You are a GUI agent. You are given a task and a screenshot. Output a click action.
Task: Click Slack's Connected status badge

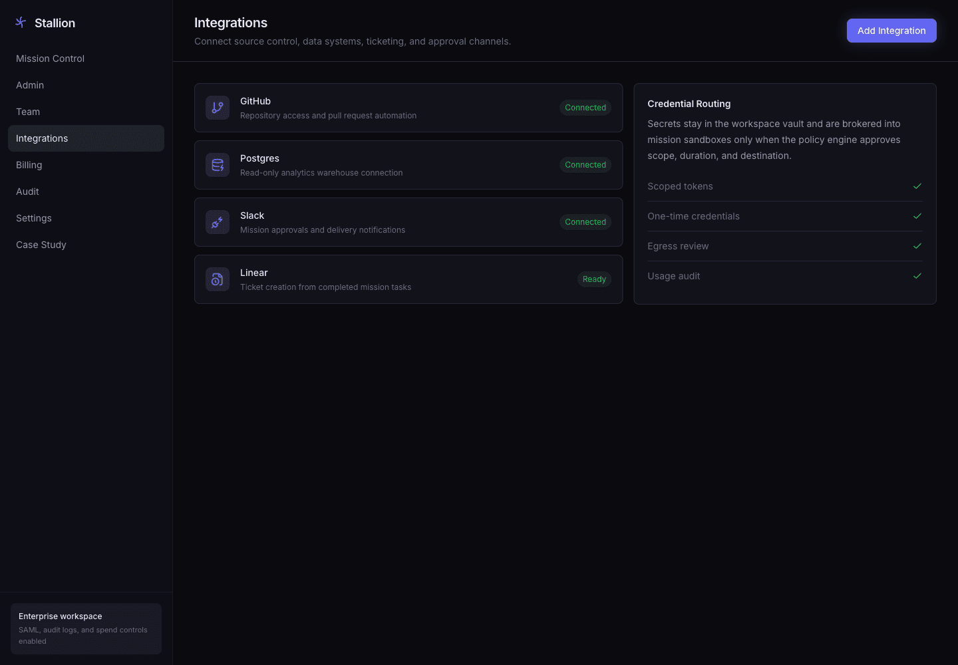(x=585, y=222)
